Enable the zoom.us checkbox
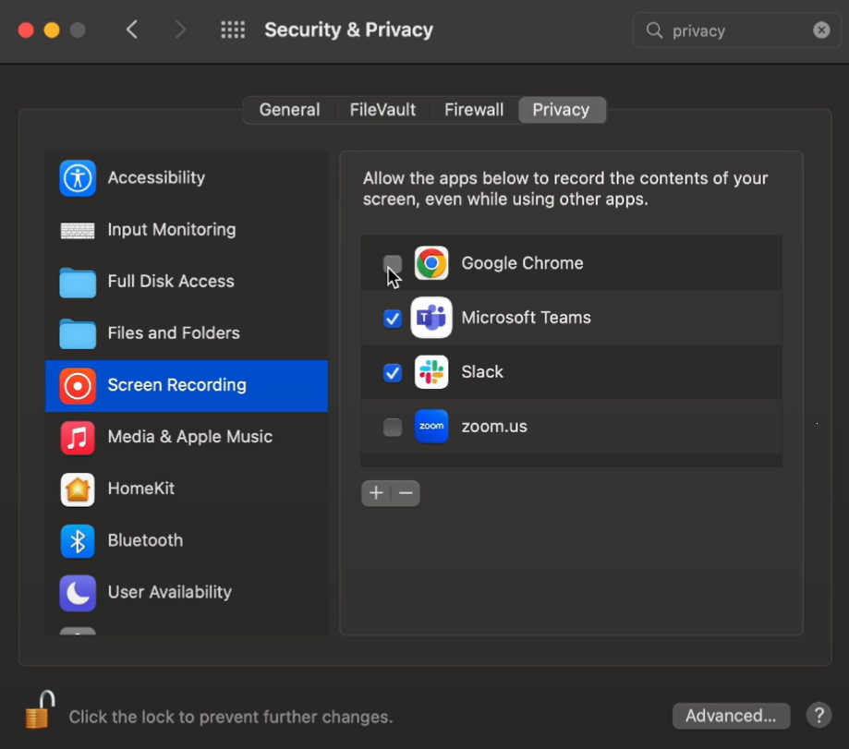The width and height of the screenshot is (849, 749). [x=393, y=428]
